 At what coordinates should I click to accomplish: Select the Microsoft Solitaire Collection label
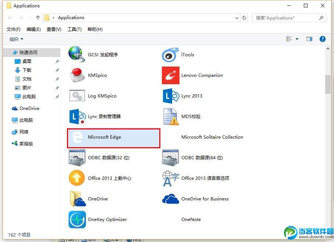click(212, 137)
